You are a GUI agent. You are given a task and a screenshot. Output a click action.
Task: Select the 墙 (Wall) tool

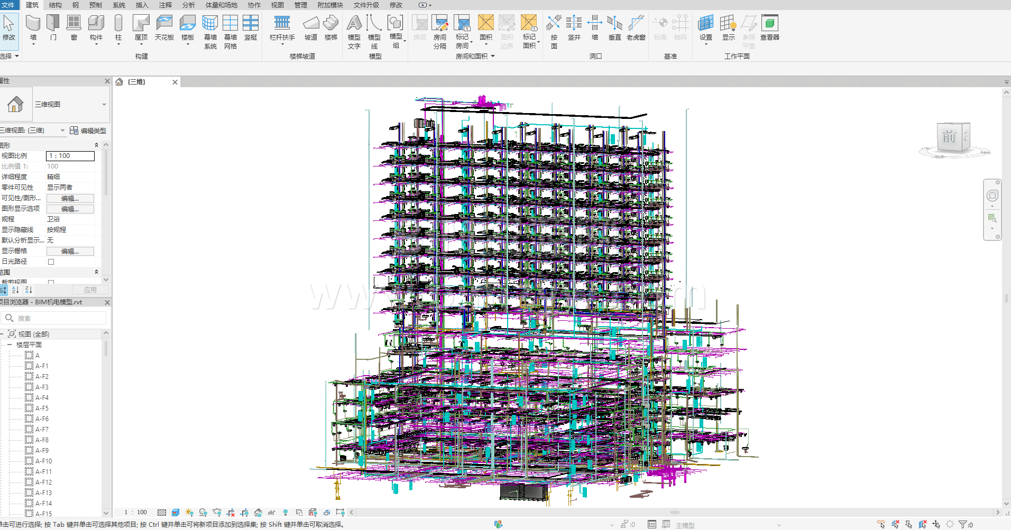(x=33, y=24)
